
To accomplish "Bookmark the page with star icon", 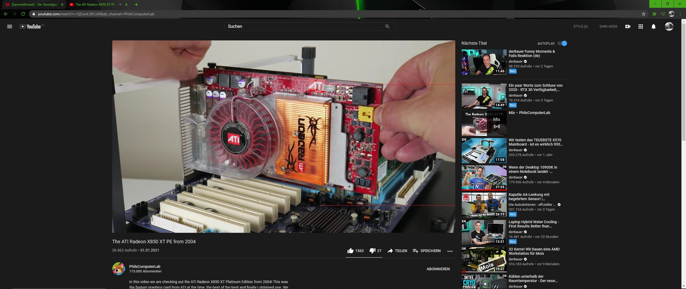I will (x=644, y=14).
